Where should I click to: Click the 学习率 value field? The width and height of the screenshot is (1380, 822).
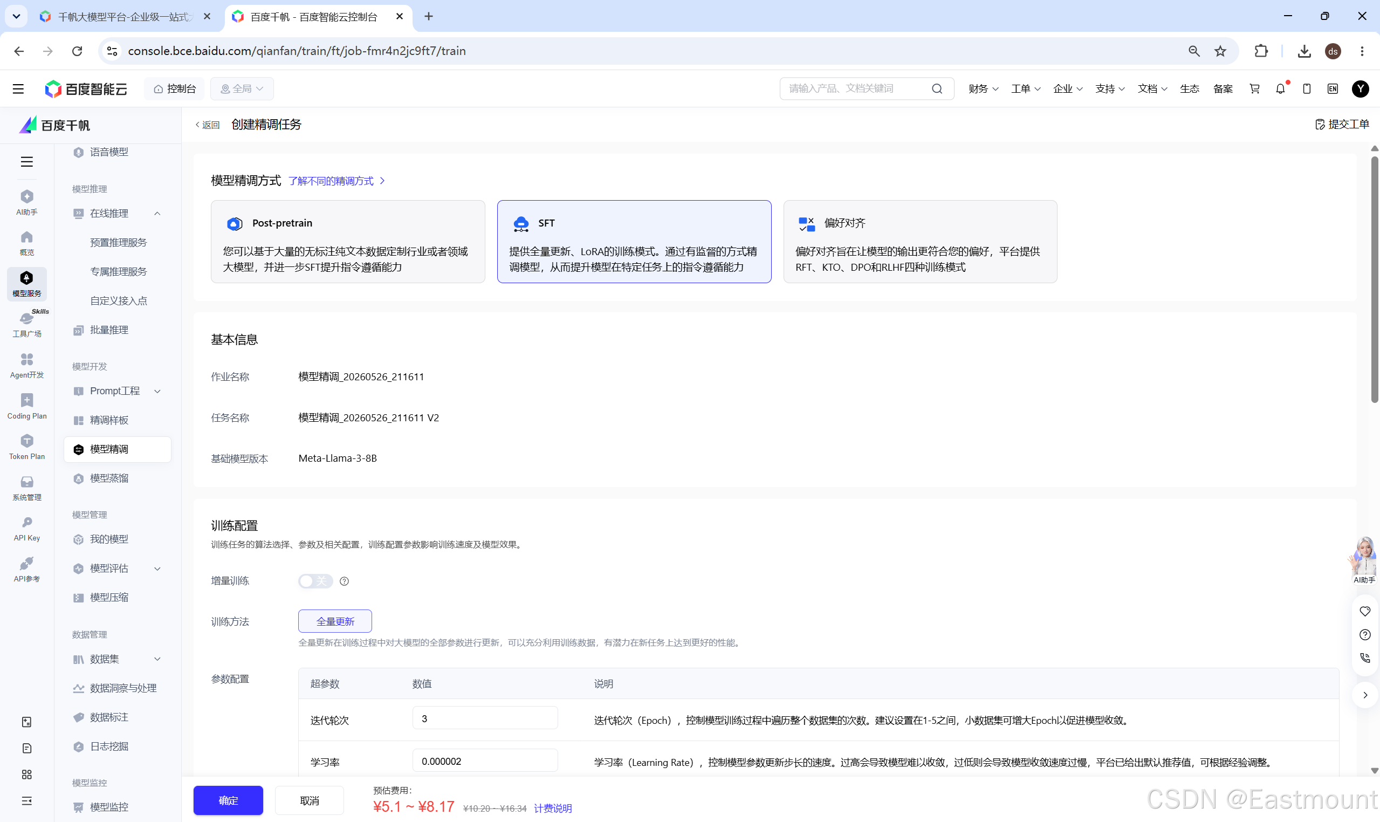pyautogui.click(x=485, y=761)
